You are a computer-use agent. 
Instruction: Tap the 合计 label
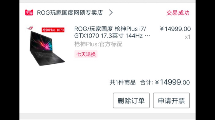(146, 82)
